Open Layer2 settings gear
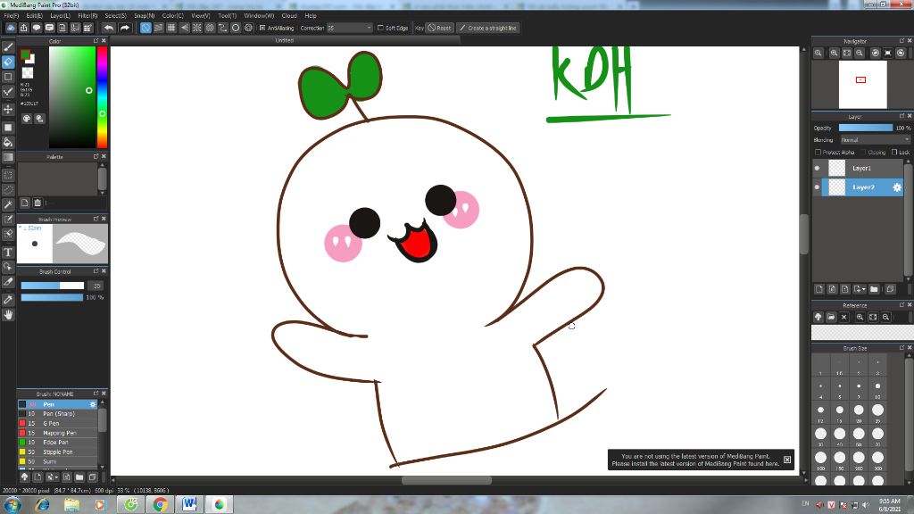The width and height of the screenshot is (914, 514). pos(896,187)
